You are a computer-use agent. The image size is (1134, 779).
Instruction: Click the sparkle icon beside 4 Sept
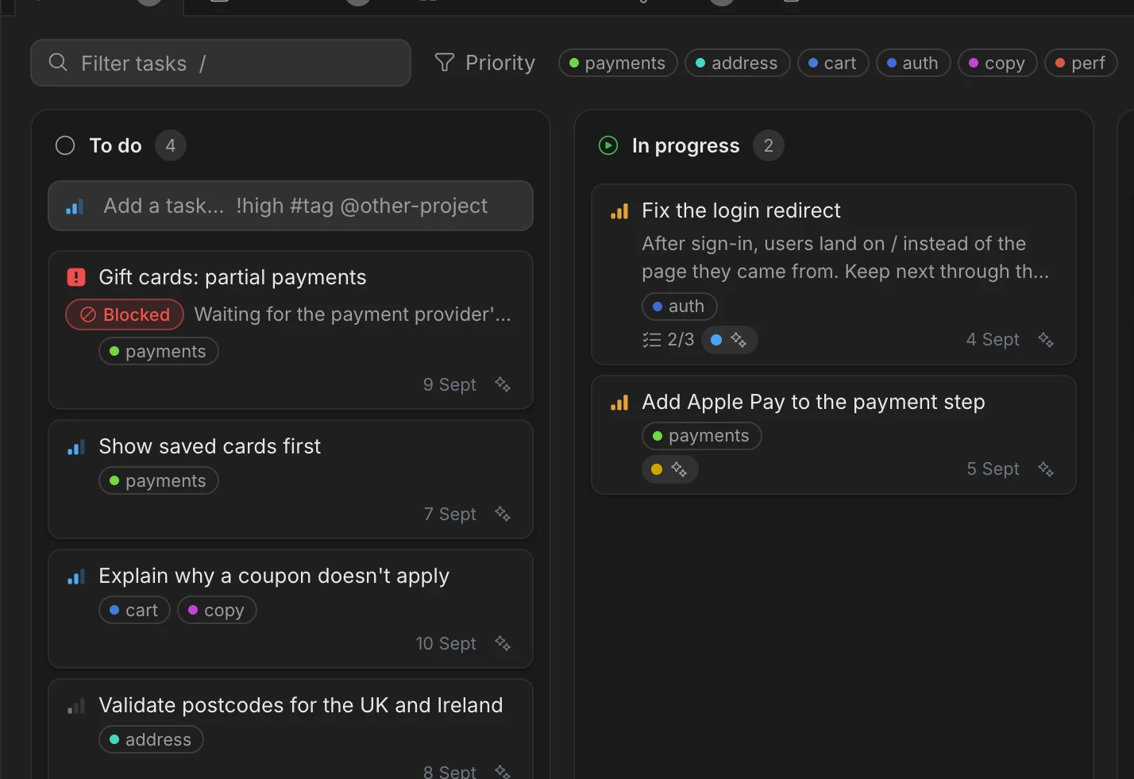pos(1046,340)
